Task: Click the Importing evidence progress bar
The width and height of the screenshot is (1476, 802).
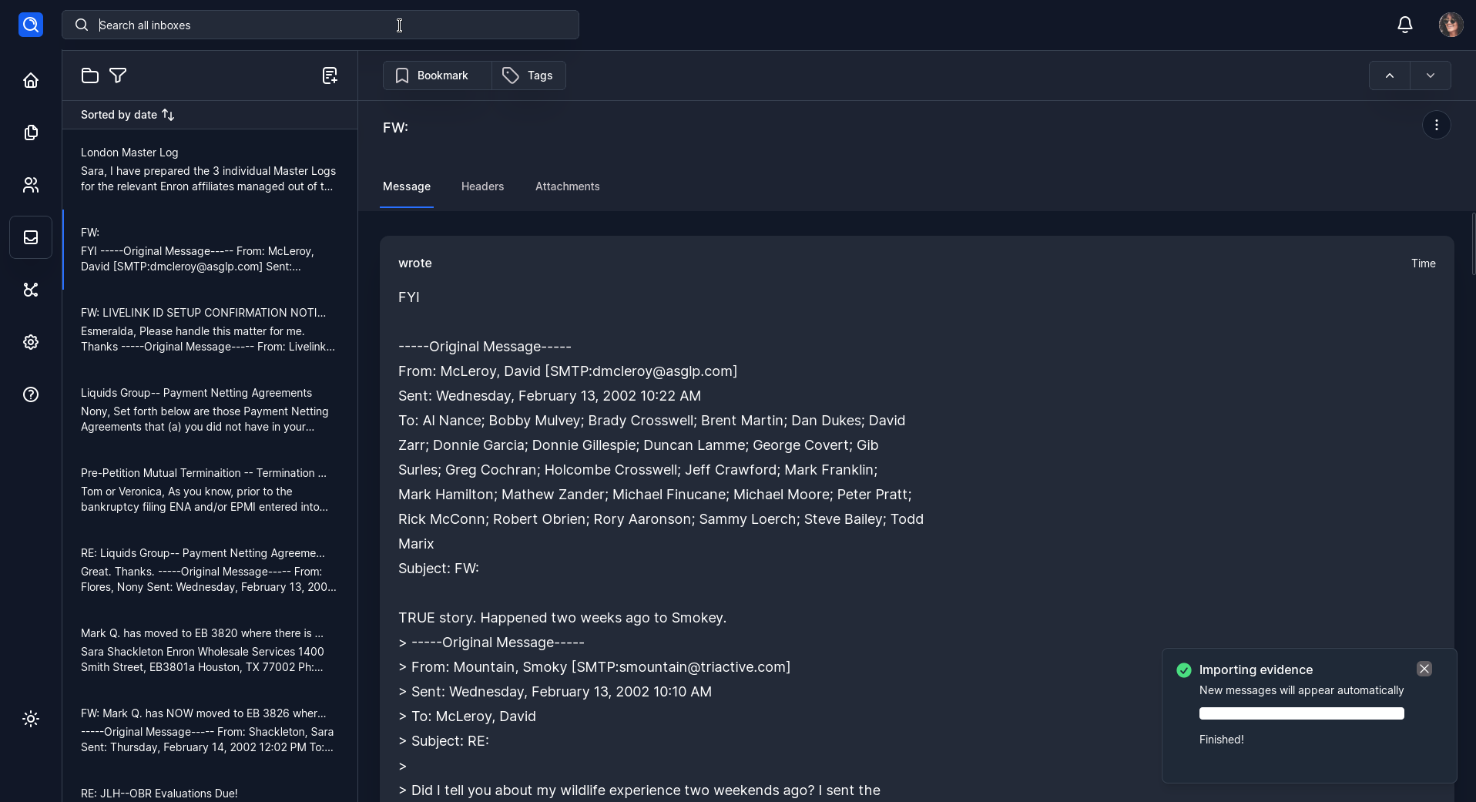Action: click(x=1301, y=713)
